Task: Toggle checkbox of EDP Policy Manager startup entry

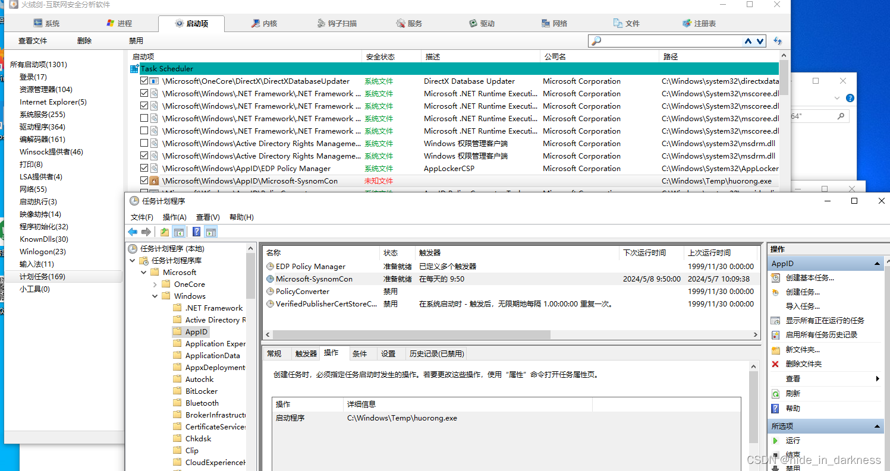Action: click(x=144, y=168)
